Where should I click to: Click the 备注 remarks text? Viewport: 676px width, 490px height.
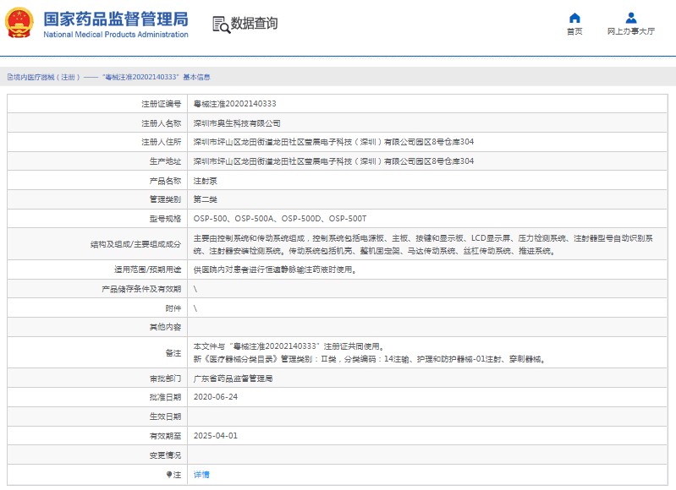[370, 352]
